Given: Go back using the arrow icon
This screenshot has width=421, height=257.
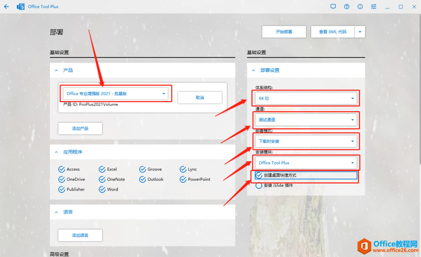Looking at the screenshot, I should pos(7,7).
